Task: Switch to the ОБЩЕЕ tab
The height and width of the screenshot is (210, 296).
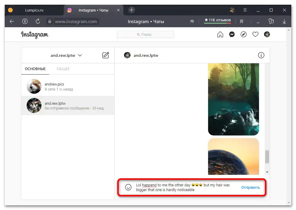Action: [x=63, y=69]
